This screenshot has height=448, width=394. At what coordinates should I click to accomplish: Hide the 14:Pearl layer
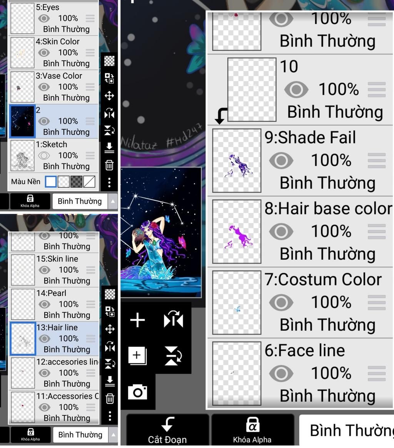[44, 304]
